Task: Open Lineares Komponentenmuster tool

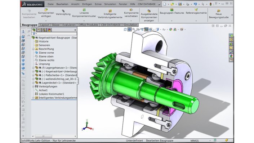Action: coord(84,13)
